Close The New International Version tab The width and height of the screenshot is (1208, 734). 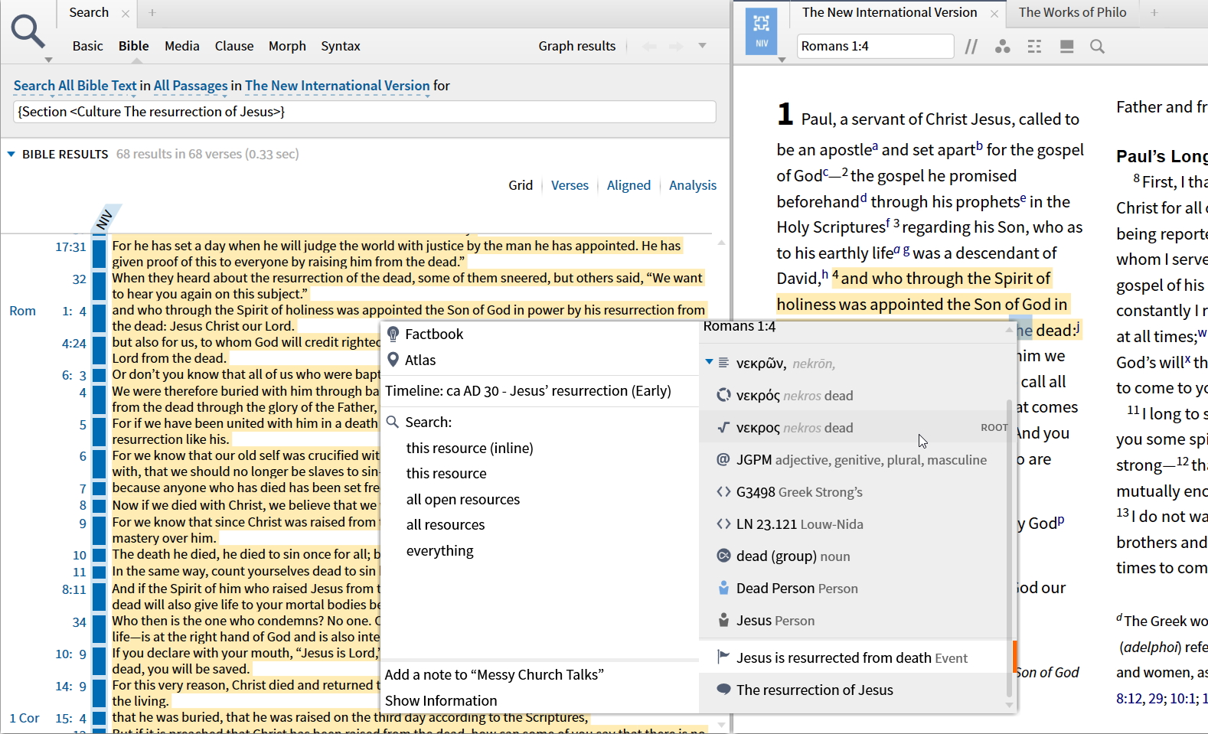[994, 13]
